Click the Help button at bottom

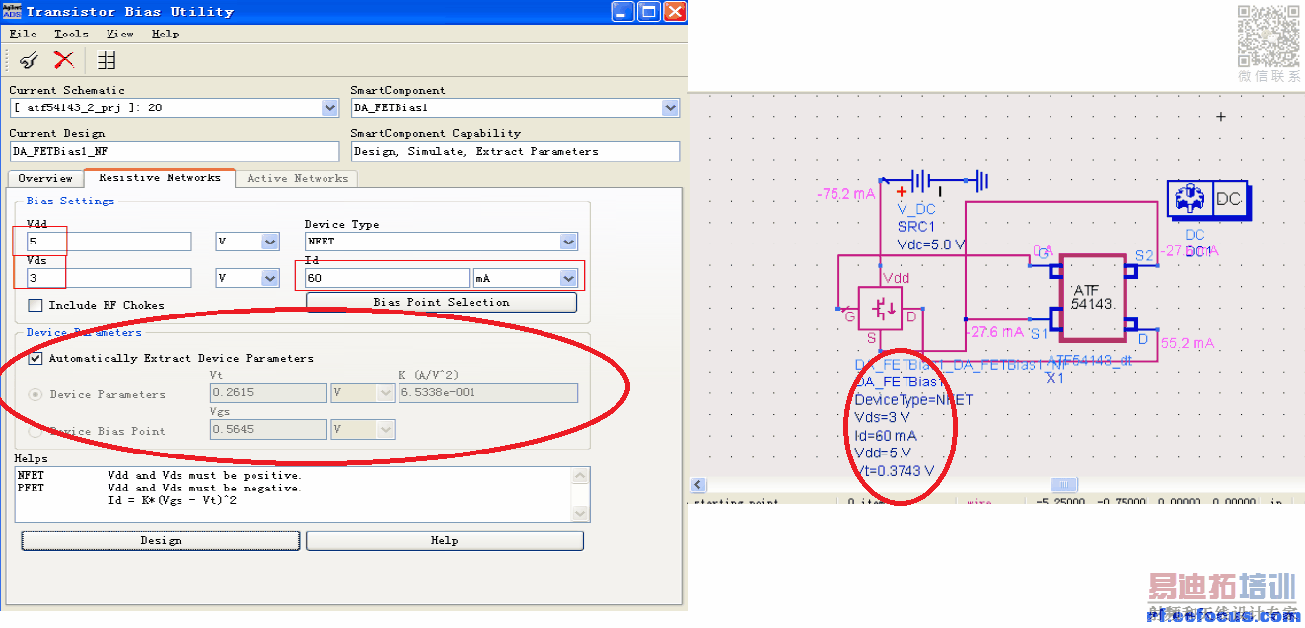click(x=445, y=541)
